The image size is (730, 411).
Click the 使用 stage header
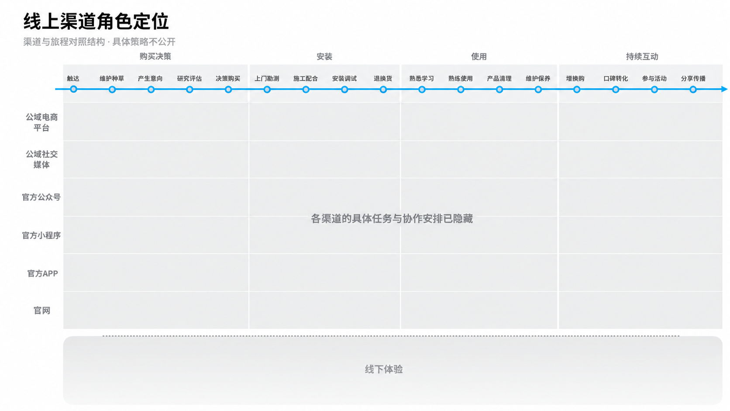pos(479,56)
